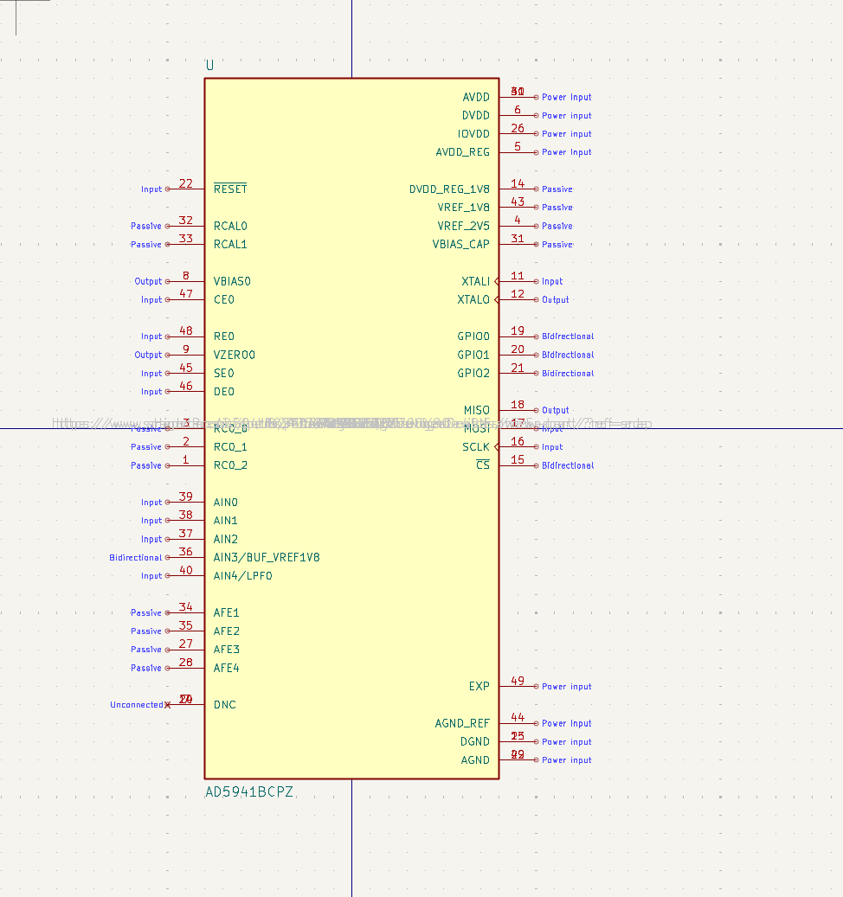Select the U reference designator

(209, 65)
